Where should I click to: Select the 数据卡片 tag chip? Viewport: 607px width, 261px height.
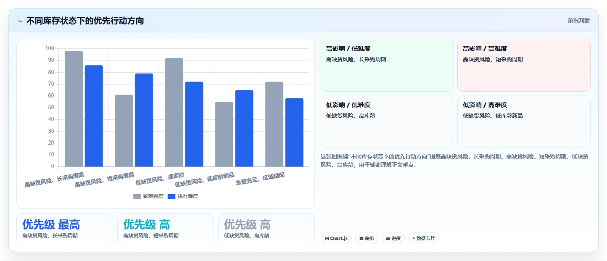point(424,238)
